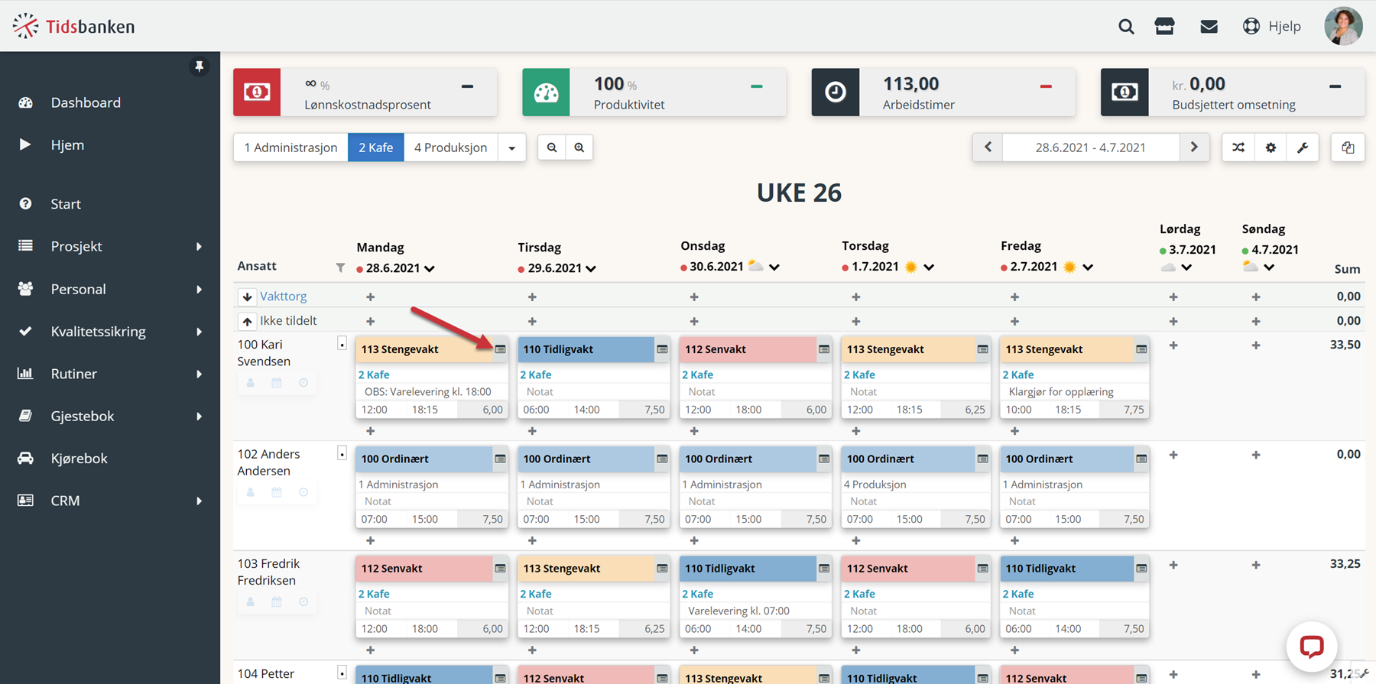The image size is (1376, 684).
Task: Click the Produktivitet gauge icon
Action: coord(546,92)
